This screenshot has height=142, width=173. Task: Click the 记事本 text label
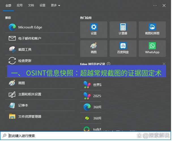point(23,105)
